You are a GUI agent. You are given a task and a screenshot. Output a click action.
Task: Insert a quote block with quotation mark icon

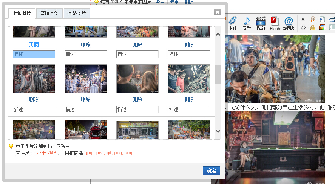[x=303, y=20]
